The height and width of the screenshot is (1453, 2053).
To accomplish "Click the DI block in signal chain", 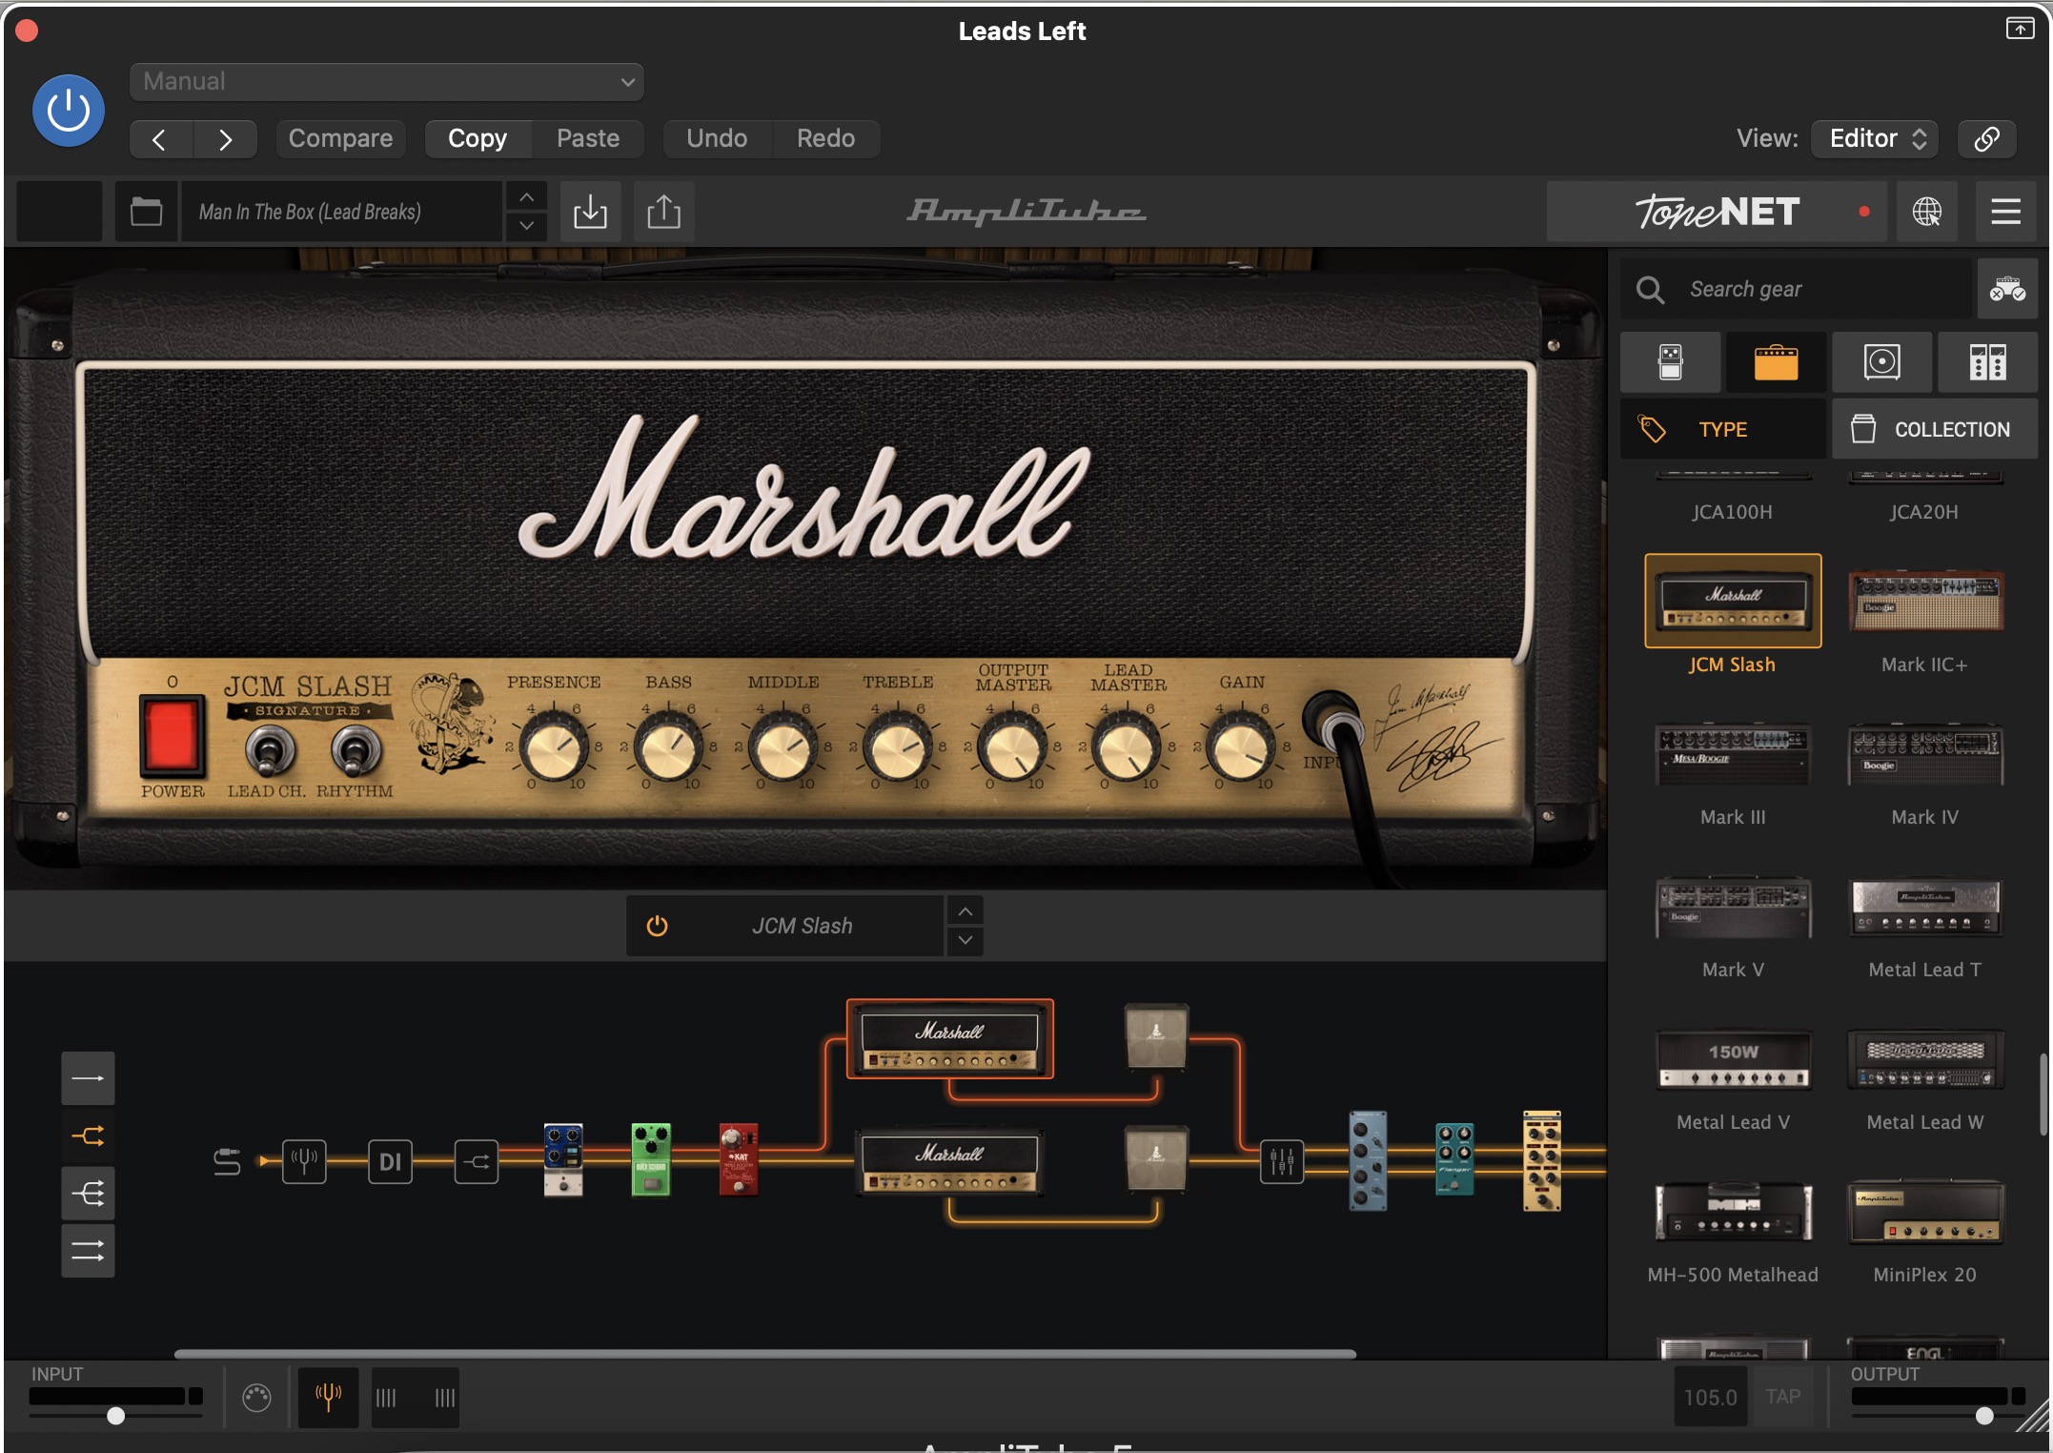I will pyautogui.click(x=390, y=1160).
